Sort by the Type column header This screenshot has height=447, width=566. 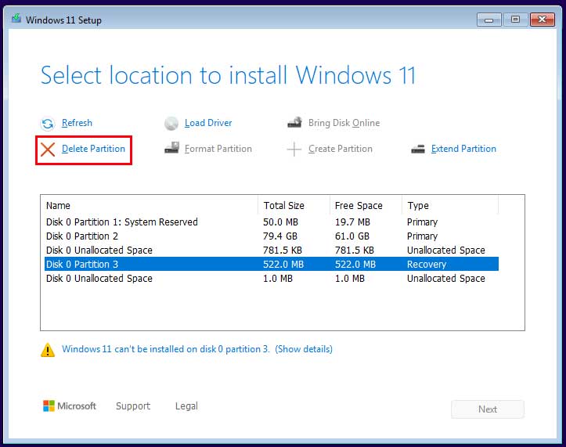(x=450, y=205)
